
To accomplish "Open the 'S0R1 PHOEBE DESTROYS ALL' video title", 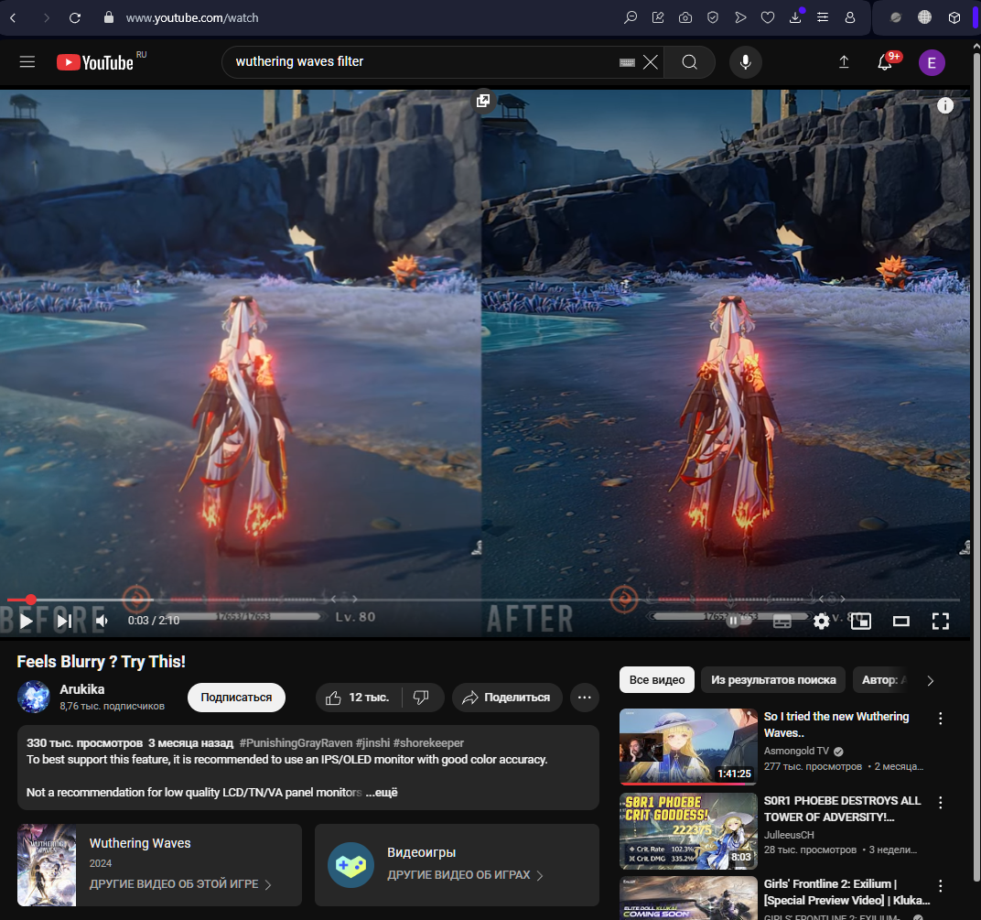I will tap(842, 808).
